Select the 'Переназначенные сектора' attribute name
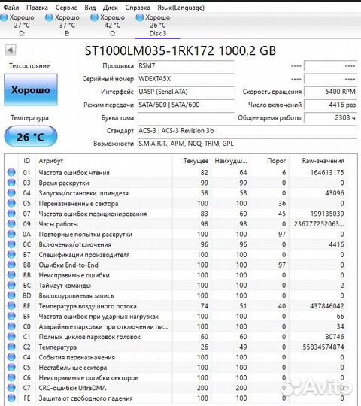This screenshot has width=361, height=406. pos(78,204)
